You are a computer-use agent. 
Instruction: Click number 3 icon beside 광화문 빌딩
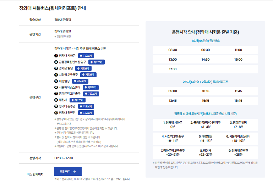point(56,68)
